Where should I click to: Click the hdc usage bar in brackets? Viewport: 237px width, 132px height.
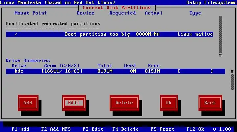[x=196, y=71]
